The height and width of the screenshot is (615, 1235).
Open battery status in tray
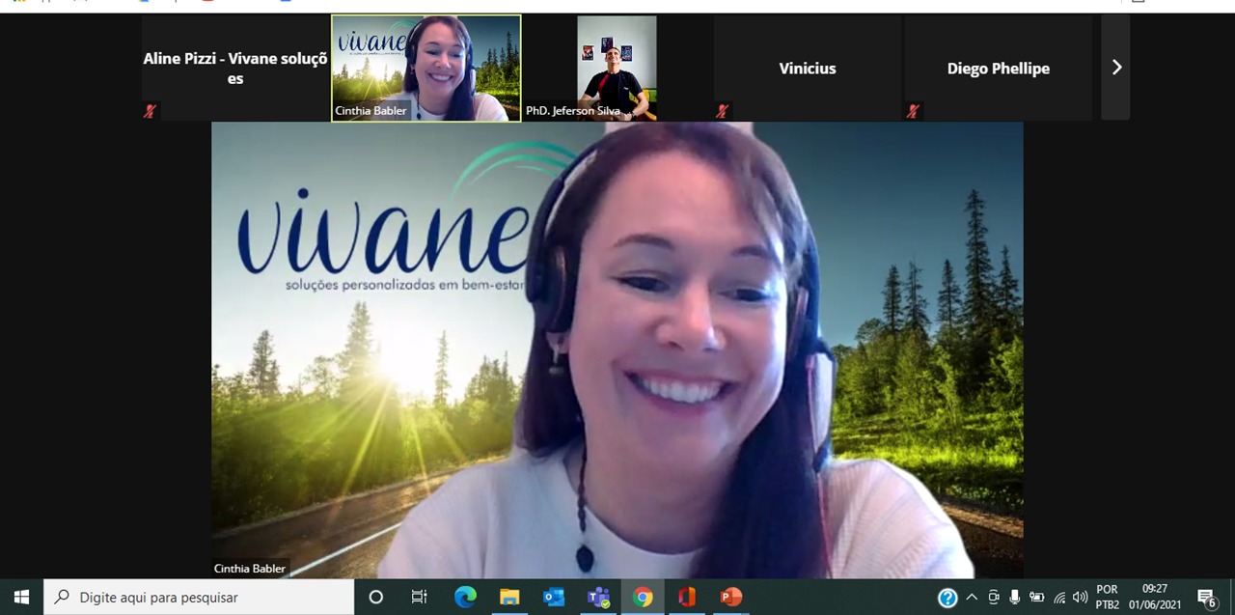point(1037,598)
